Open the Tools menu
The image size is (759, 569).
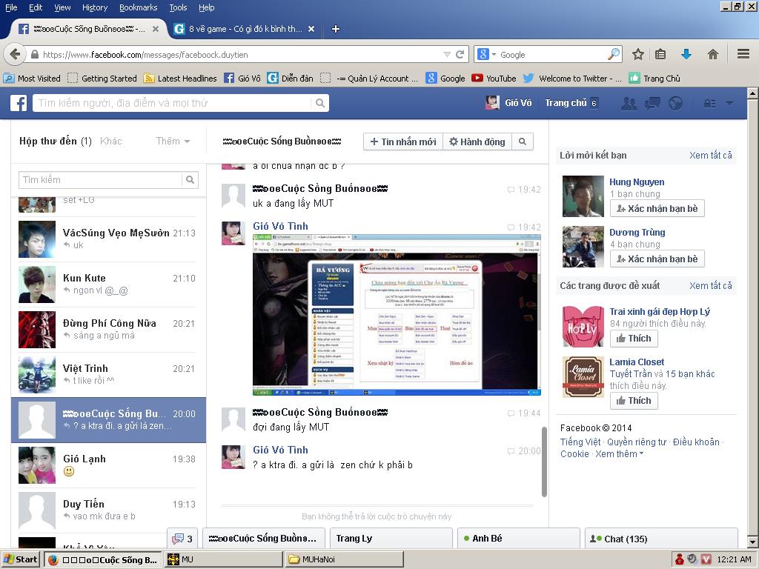coord(178,7)
